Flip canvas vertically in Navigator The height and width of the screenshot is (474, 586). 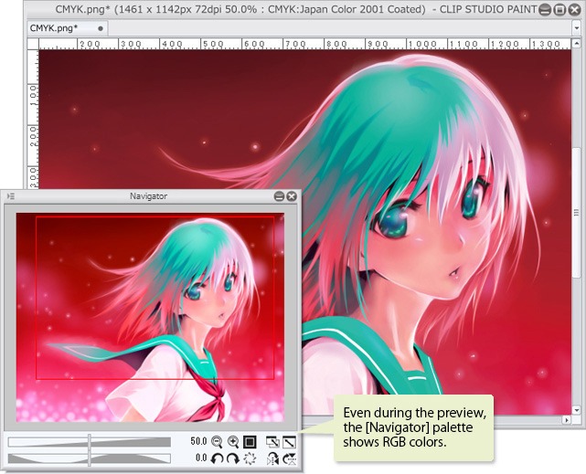click(290, 458)
